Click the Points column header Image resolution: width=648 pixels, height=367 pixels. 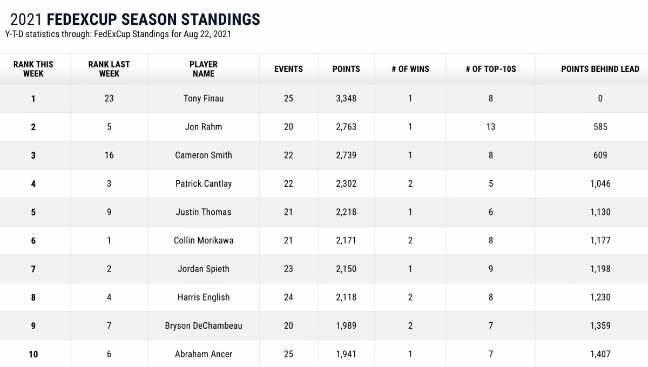click(346, 69)
